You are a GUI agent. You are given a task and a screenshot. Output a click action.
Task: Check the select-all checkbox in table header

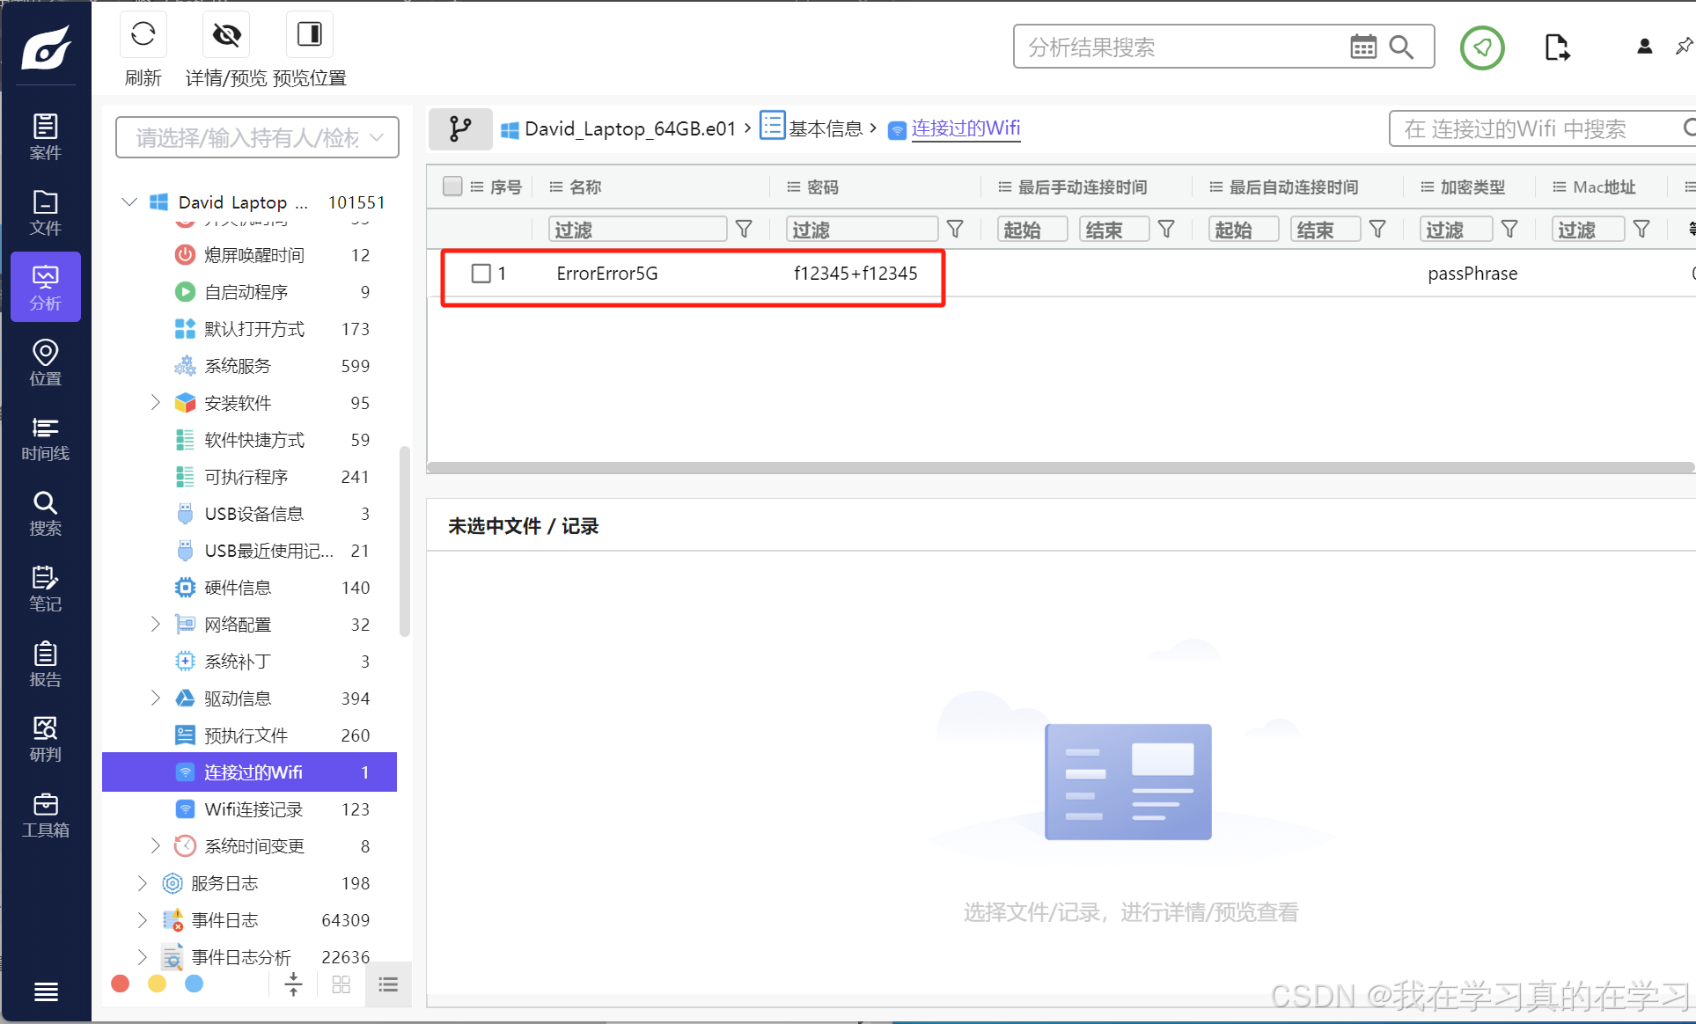[x=452, y=187]
